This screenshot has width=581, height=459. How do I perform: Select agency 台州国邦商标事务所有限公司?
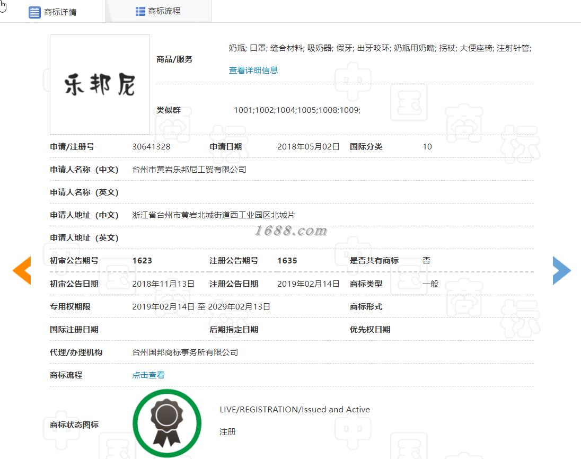(x=185, y=352)
